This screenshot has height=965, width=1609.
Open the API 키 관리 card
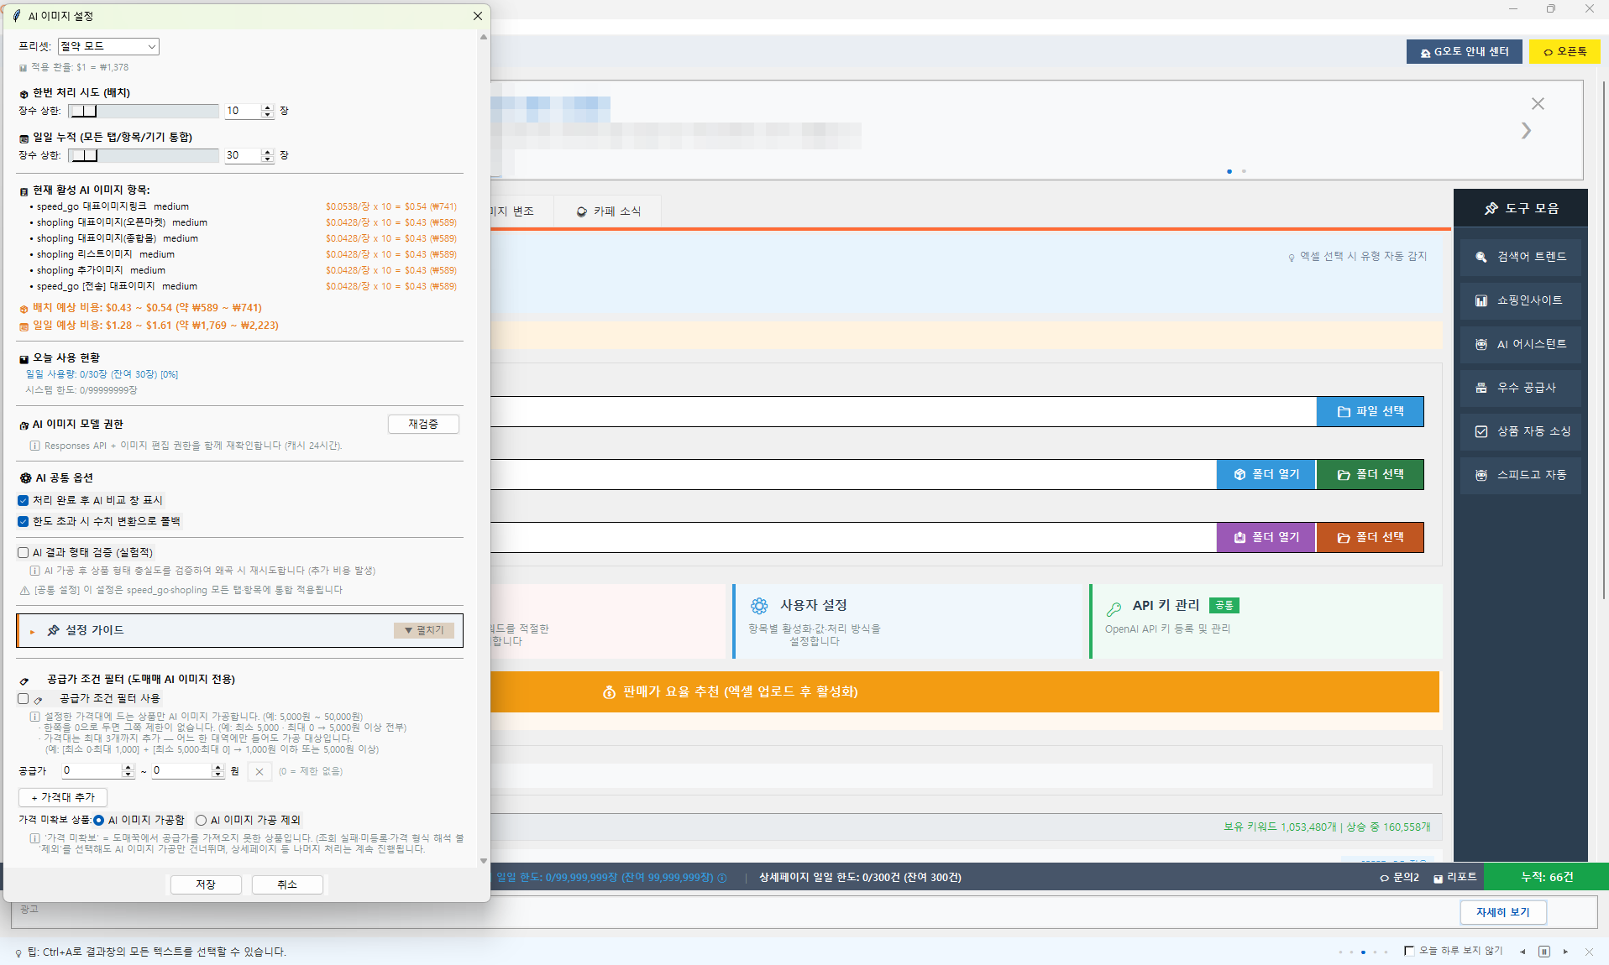click(1266, 622)
